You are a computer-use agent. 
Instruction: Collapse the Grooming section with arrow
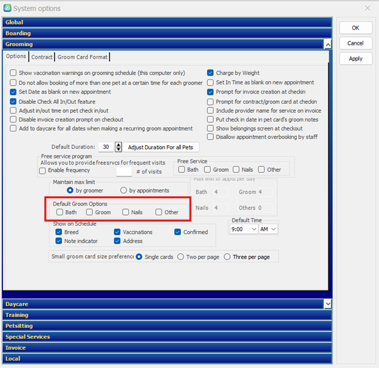[328, 44]
